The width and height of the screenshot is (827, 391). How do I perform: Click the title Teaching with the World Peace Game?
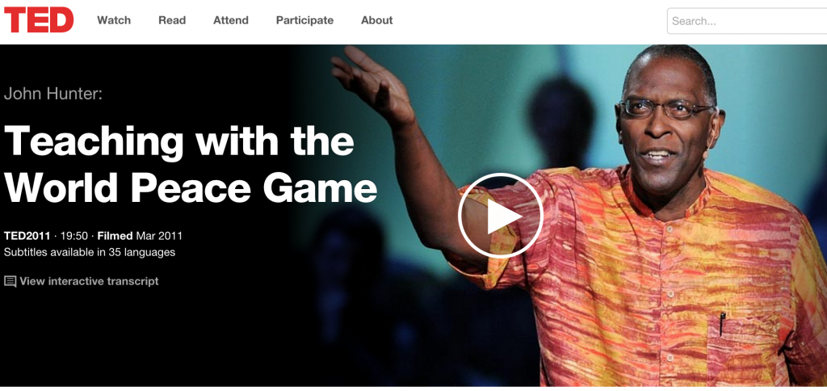coord(191,165)
